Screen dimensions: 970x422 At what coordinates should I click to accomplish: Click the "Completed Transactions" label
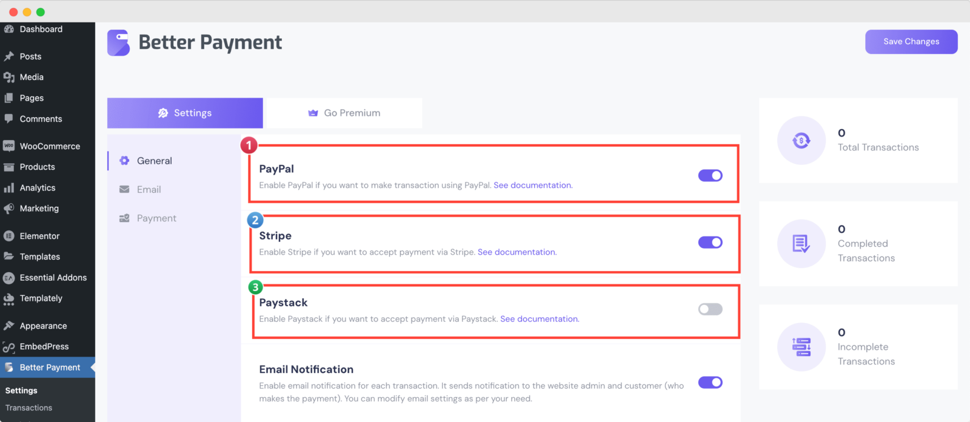pos(866,251)
